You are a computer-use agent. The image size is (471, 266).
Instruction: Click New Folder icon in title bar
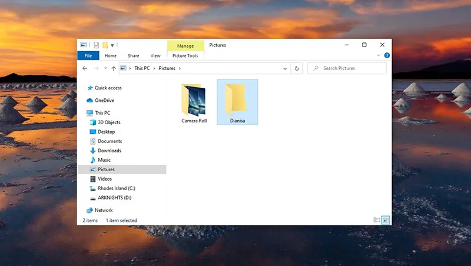105,45
